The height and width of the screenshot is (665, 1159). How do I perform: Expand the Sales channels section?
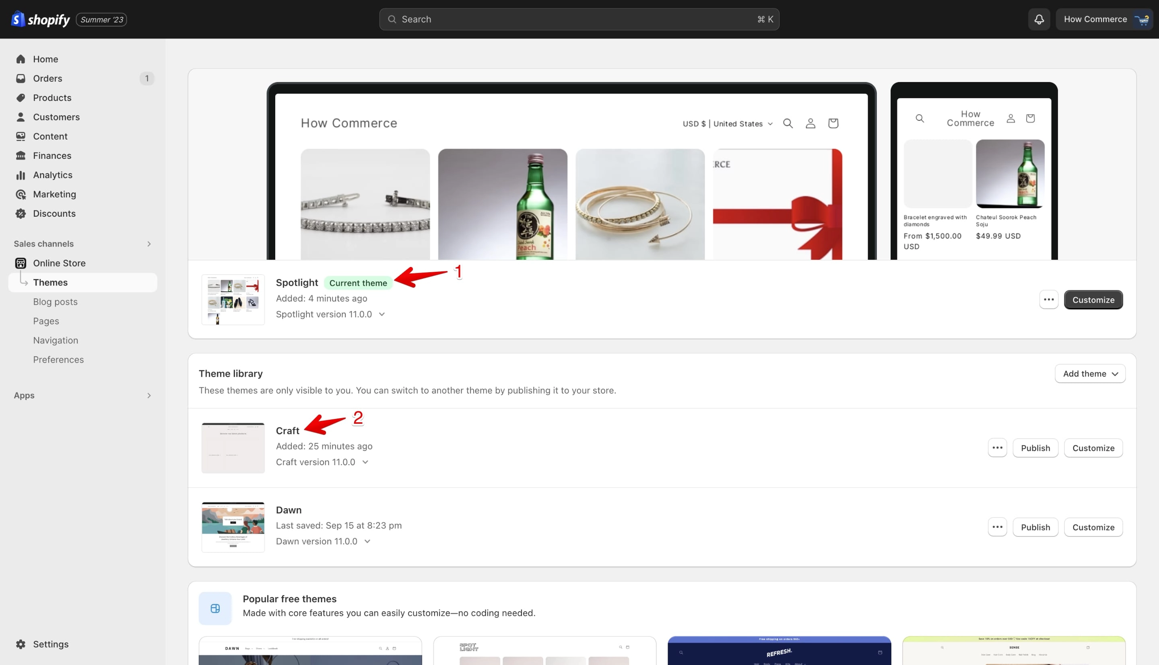(x=149, y=244)
